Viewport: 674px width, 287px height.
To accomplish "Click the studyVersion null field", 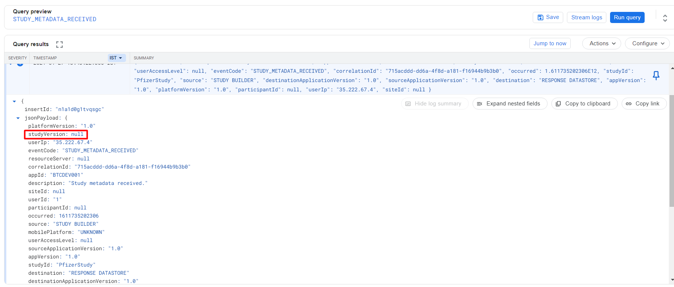I will tap(56, 134).
